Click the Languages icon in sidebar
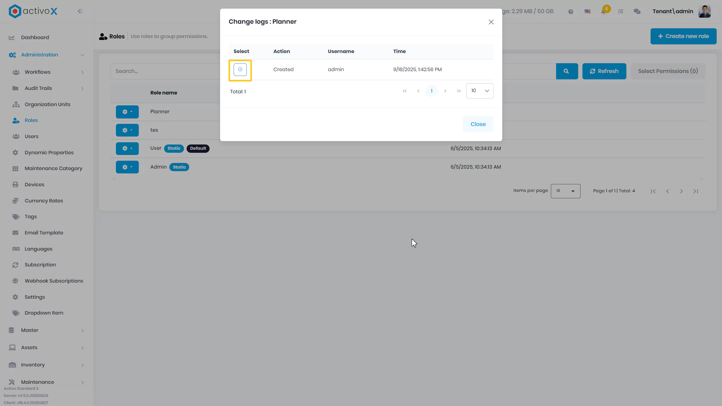Image resolution: width=722 pixels, height=406 pixels. pos(16,249)
